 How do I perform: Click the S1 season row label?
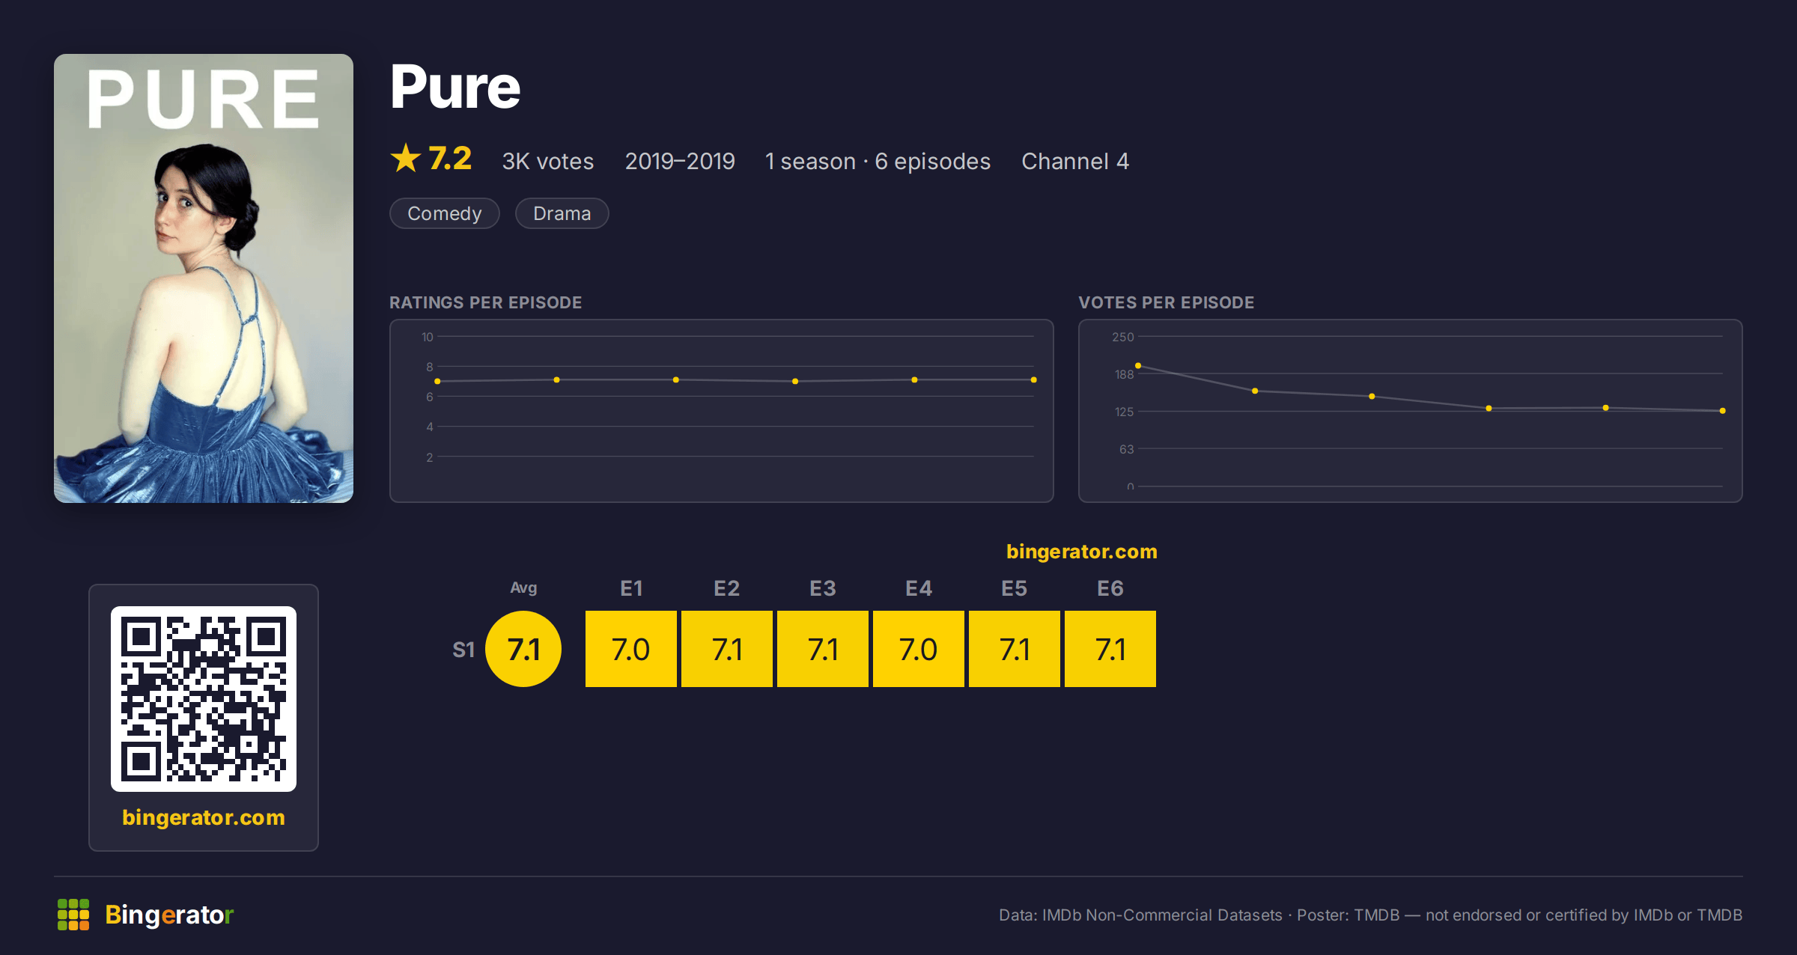[x=463, y=650]
